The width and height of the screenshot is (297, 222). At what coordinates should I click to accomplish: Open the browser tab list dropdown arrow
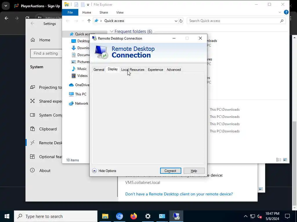pos(6,6)
